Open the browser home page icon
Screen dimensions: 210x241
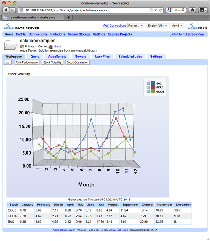point(192,10)
